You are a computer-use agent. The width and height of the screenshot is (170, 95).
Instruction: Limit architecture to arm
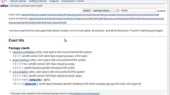46,19
